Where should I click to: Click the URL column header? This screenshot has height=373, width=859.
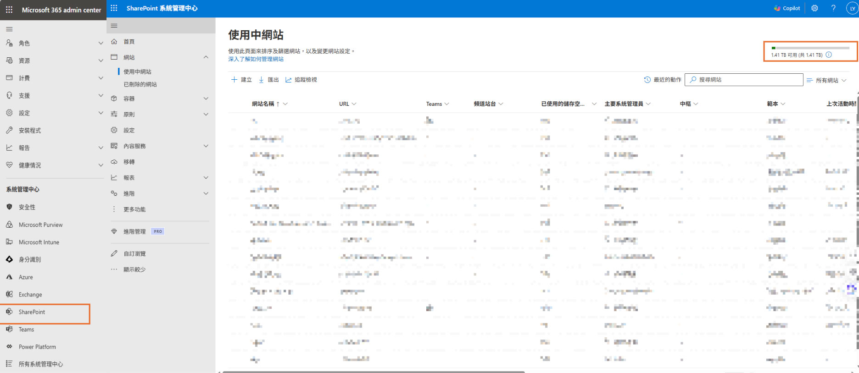click(344, 104)
